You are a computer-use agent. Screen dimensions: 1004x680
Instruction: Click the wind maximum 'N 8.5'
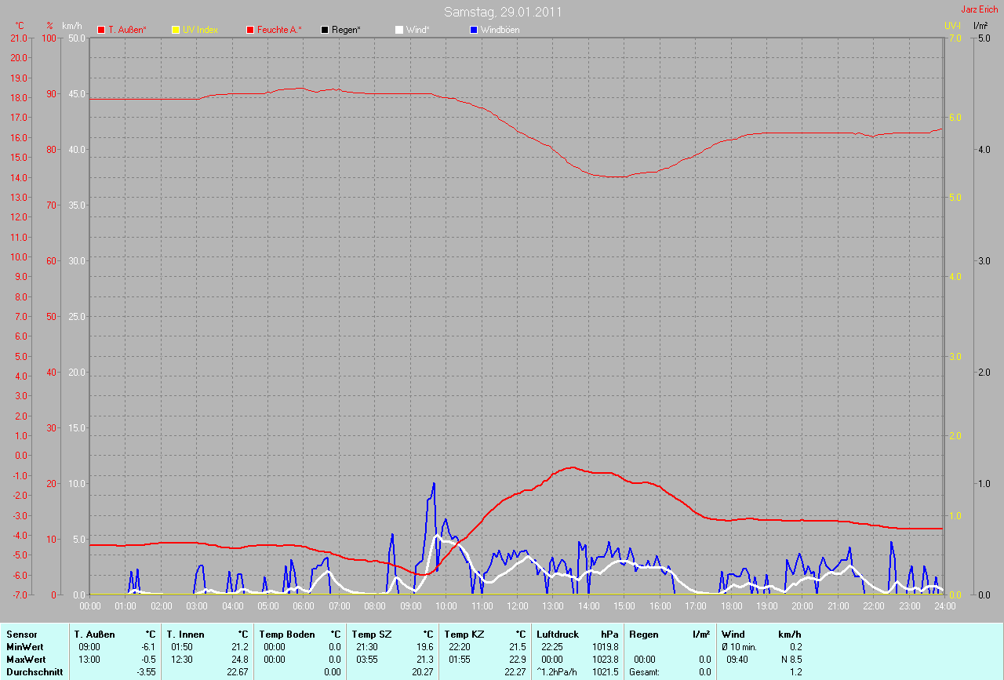click(x=790, y=660)
